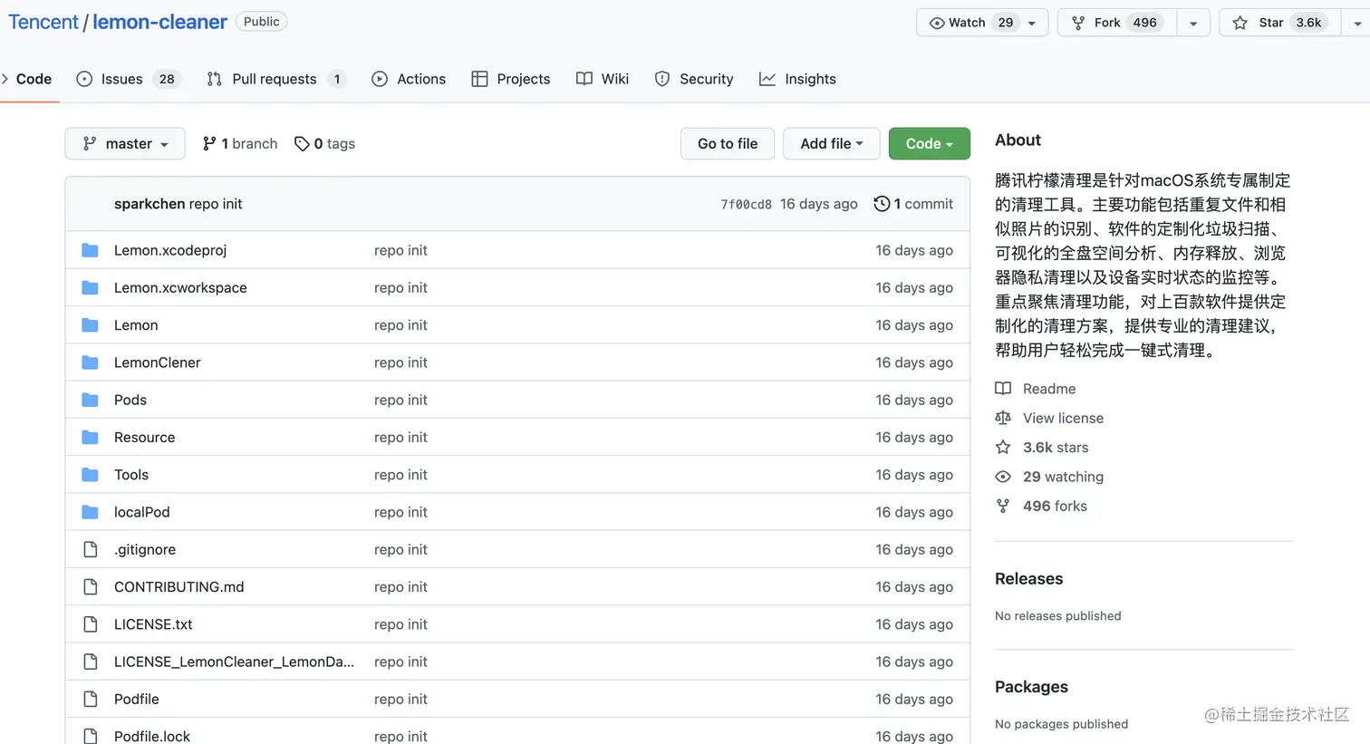
Task: Click the folder icon beside localPod
Action: coord(90,512)
